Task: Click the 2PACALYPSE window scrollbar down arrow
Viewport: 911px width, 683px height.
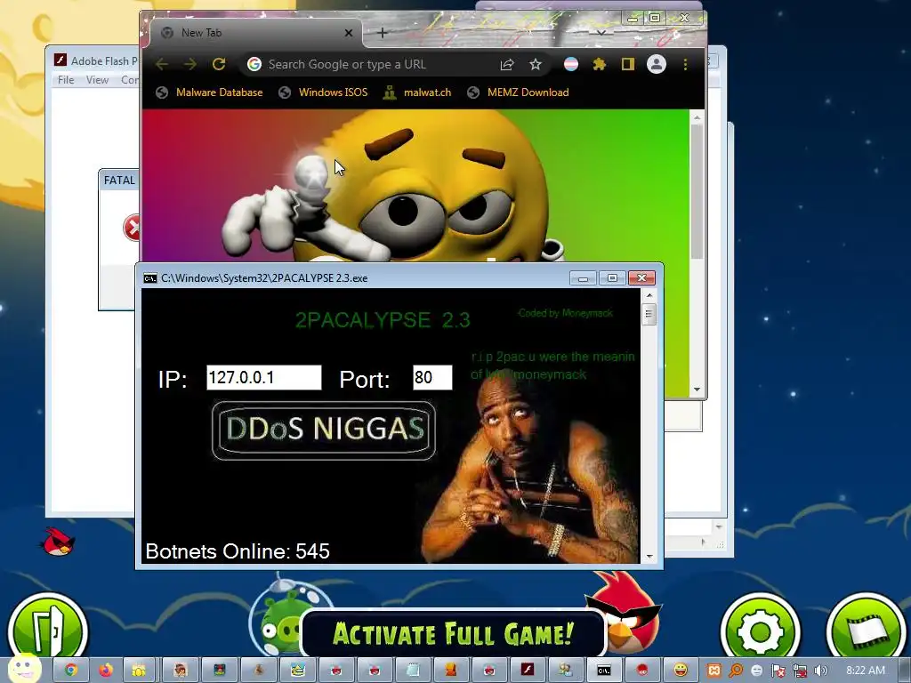Action: (x=649, y=557)
